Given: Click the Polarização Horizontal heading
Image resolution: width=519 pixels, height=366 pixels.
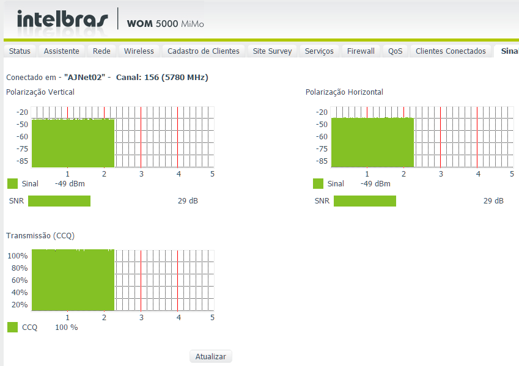Looking at the screenshot, I should 344,92.
